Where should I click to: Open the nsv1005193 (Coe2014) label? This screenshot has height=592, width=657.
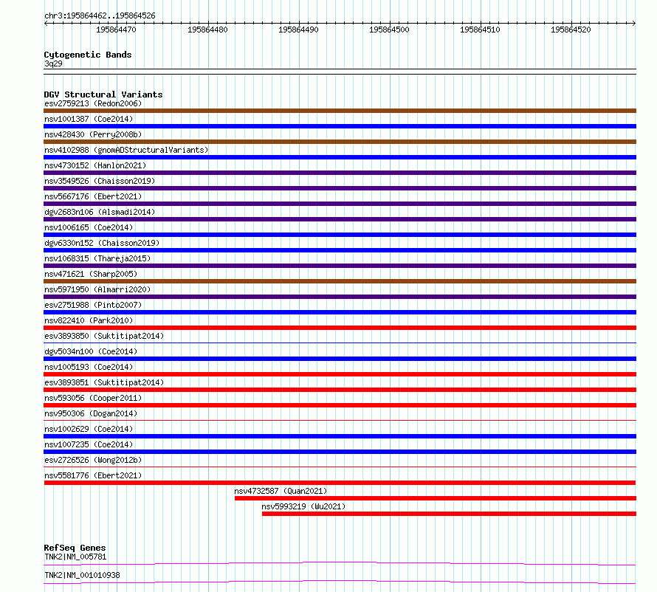[x=89, y=367]
